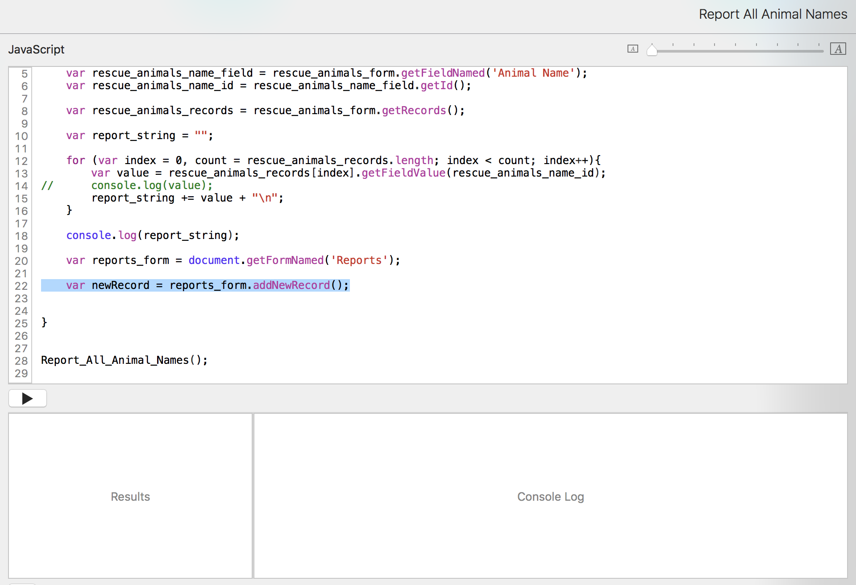Click the font size slider thumb
The width and height of the screenshot is (856, 585).
pyautogui.click(x=652, y=50)
